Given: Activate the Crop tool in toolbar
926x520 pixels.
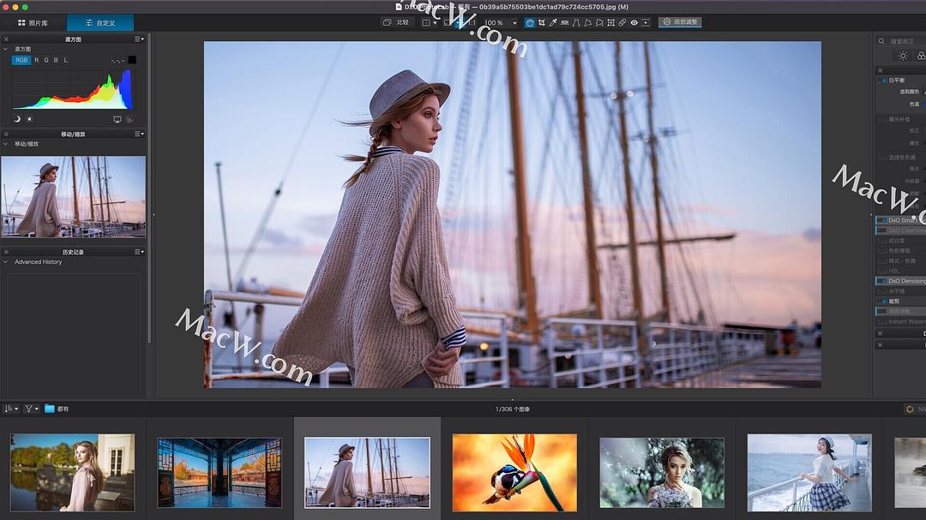Looking at the screenshot, I should [542, 22].
